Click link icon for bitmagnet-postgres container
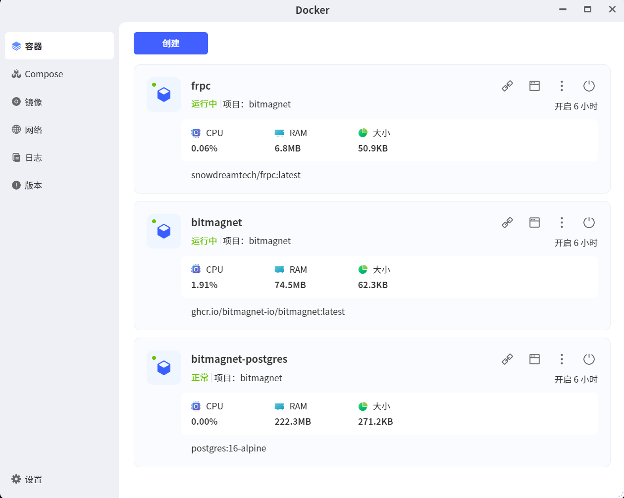Image resolution: width=624 pixels, height=498 pixels. 507,359
